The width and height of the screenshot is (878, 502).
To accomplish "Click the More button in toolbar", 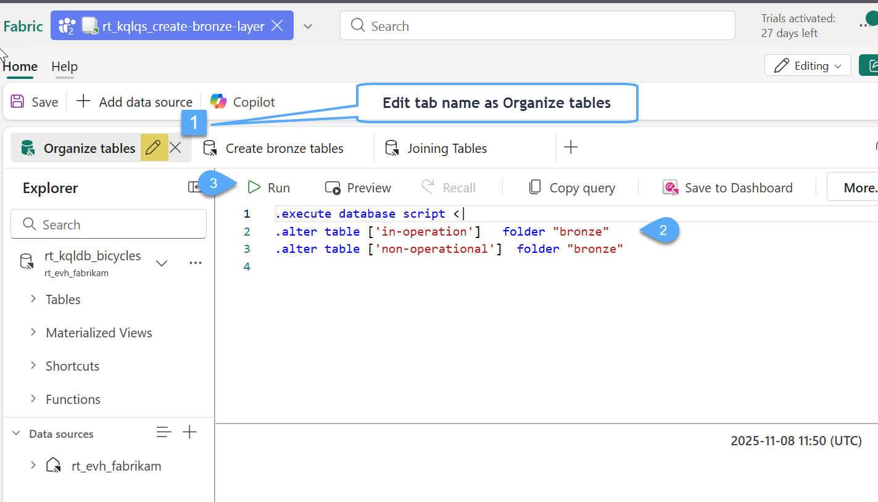I will click(858, 187).
